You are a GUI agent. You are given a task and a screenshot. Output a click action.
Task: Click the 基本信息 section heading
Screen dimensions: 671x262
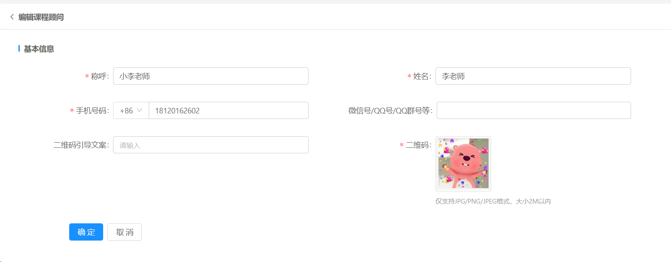[x=39, y=49]
